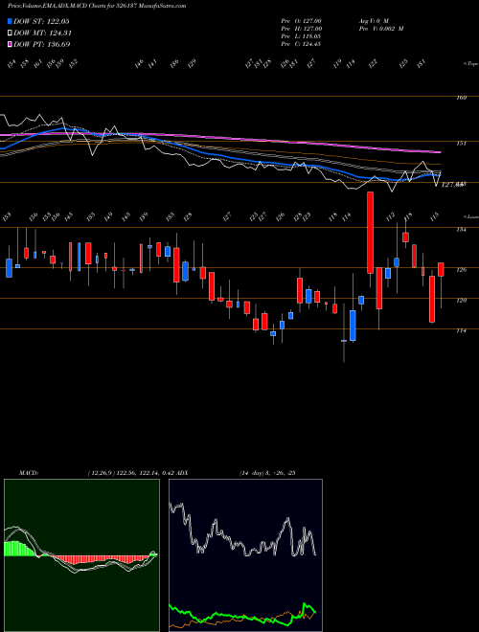Viewport: 479px width, 632px height.
Task: Select the 'DOW MT: 124.31' legend text
Action: coord(42,33)
